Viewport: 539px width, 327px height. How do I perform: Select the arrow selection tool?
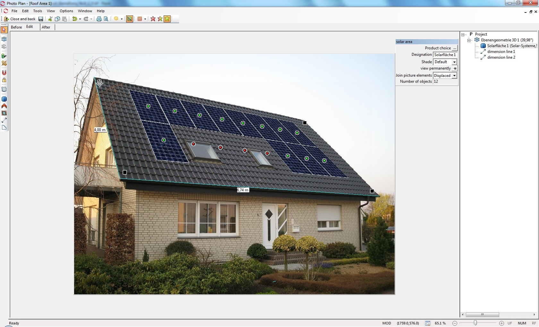click(4, 30)
